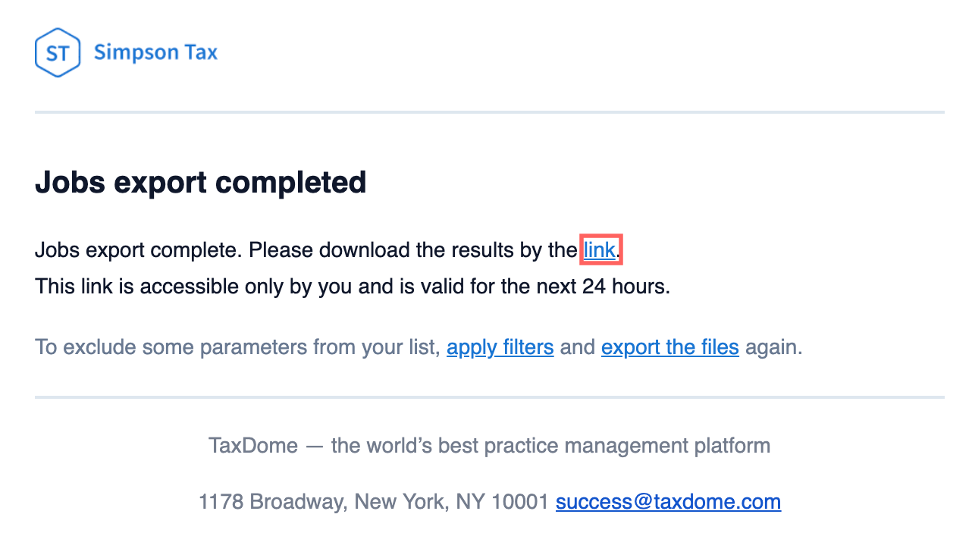Click the divider line below the logo
Image resolution: width=972 pixels, height=555 pixels.
tap(489, 112)
